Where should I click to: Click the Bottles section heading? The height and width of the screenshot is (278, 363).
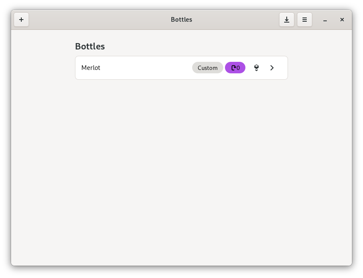tap(90, 46)
